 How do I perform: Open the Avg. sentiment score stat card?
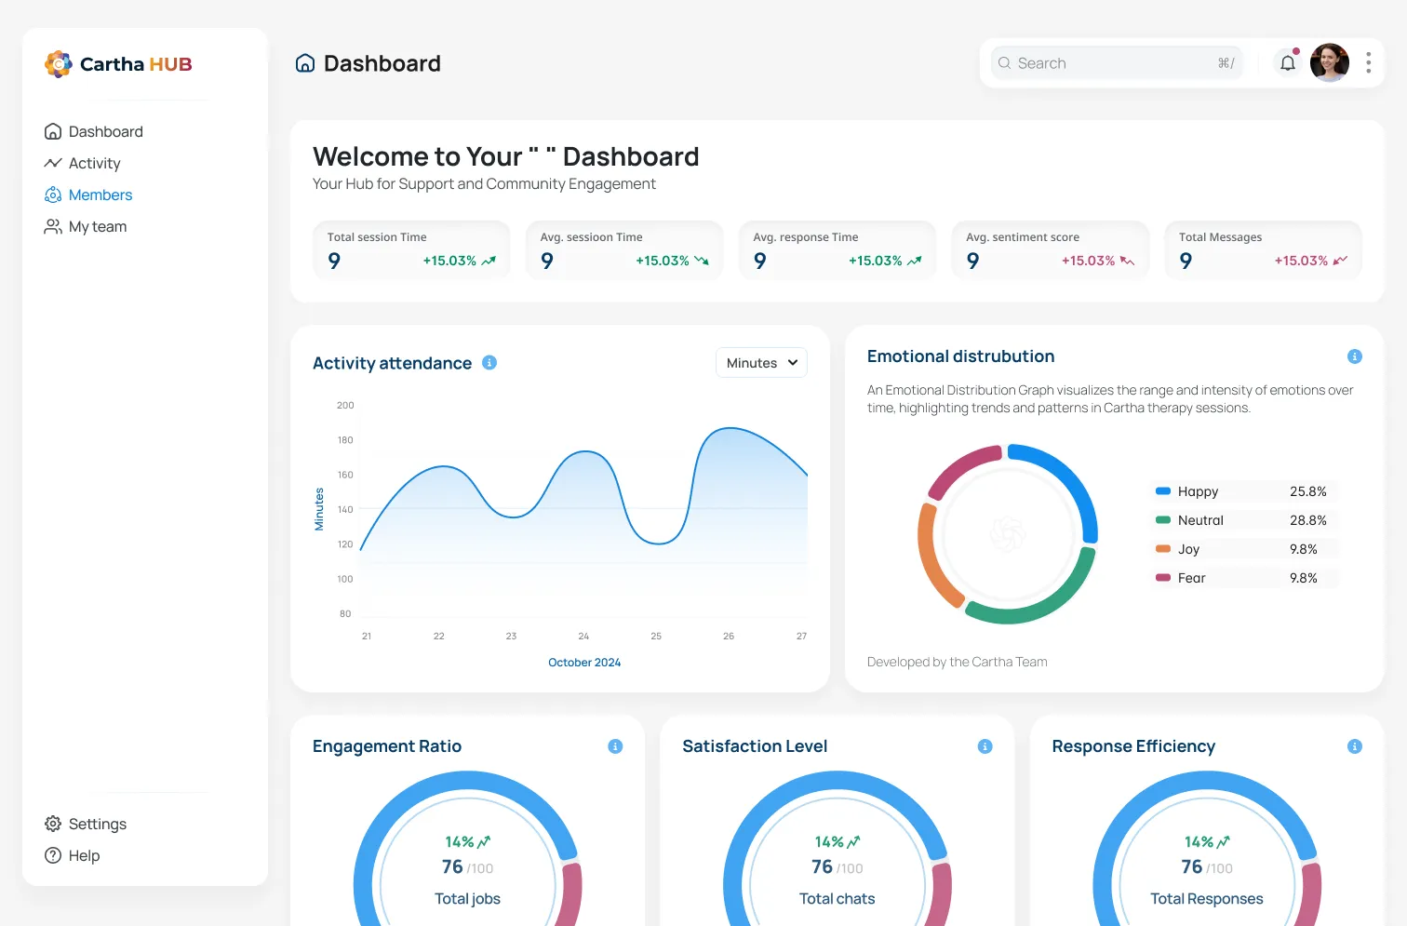(x=1051, y=250)
